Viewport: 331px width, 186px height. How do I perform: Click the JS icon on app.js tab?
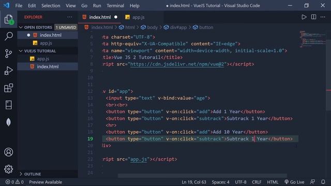tap(127, 17)
